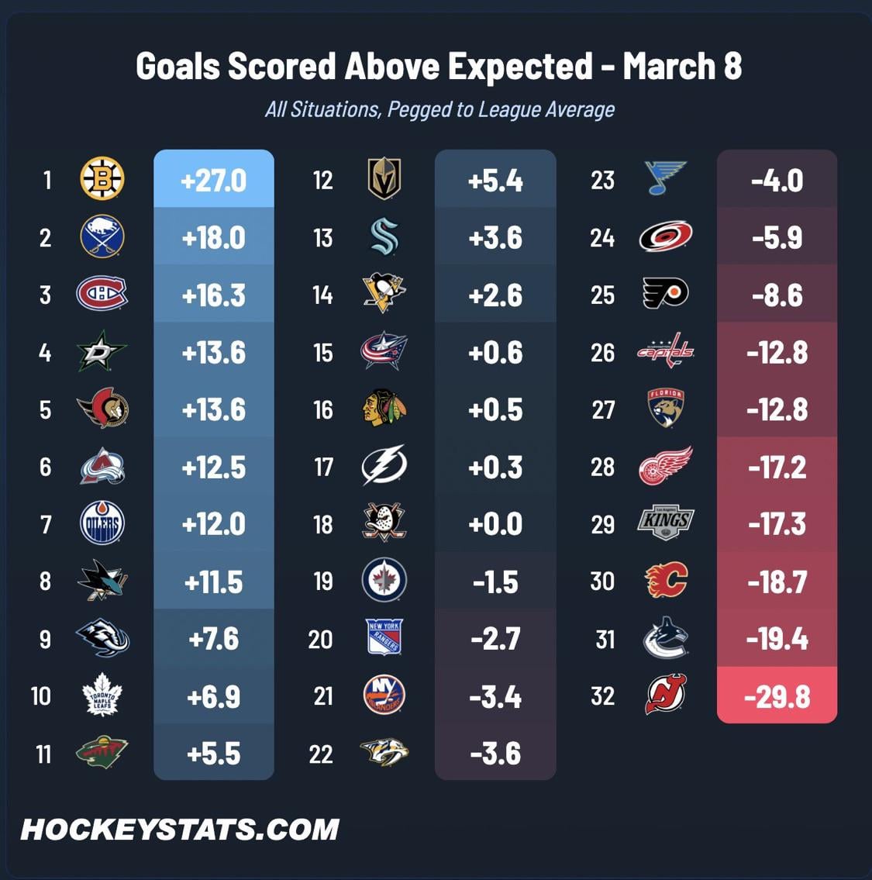Select the New York Rangers logo

click(384, 637)
